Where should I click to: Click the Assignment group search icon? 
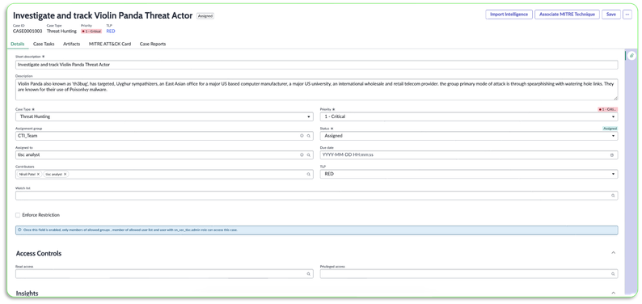(x=309, y=136)
